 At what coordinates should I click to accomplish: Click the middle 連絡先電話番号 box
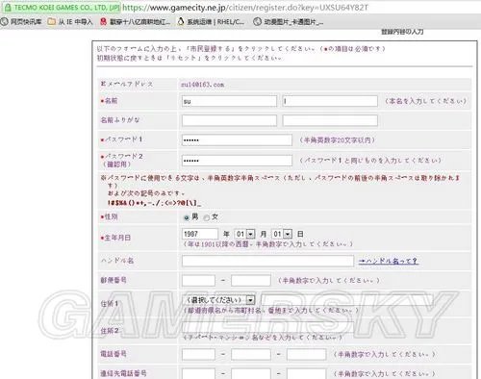251,373
